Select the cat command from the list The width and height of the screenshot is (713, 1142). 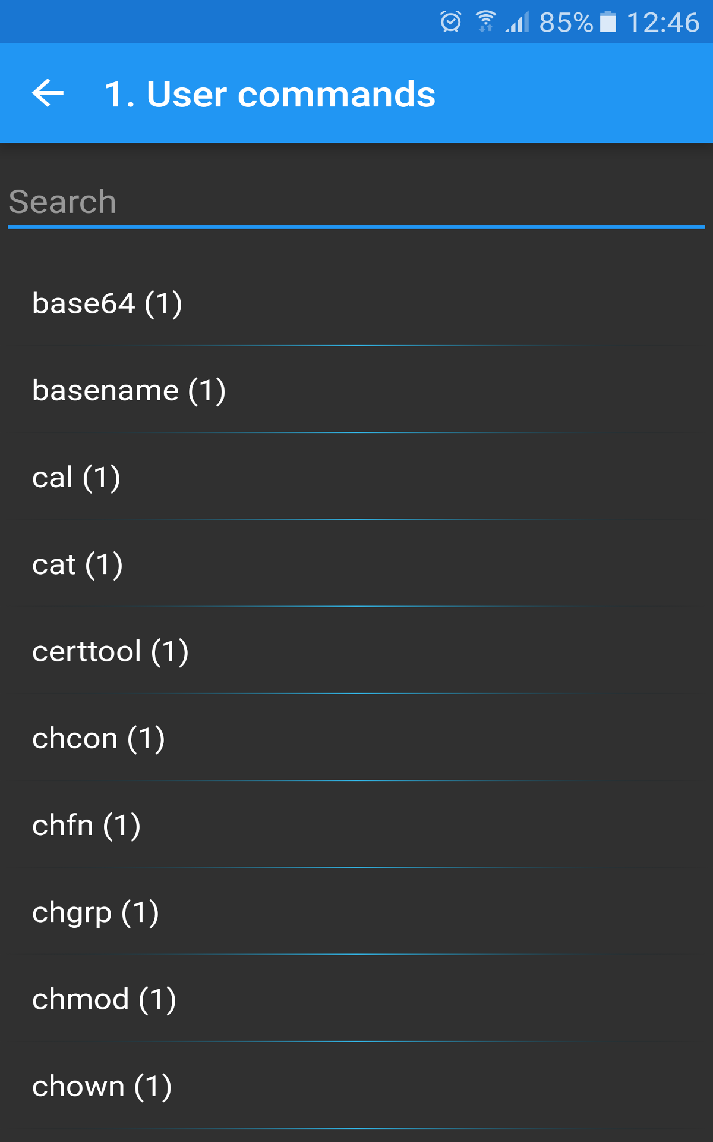click(78, 564)
